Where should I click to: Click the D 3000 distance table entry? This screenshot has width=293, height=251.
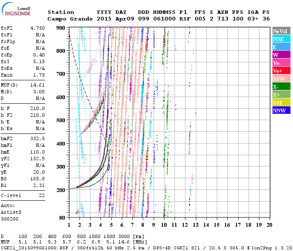[x=124, y=236]
